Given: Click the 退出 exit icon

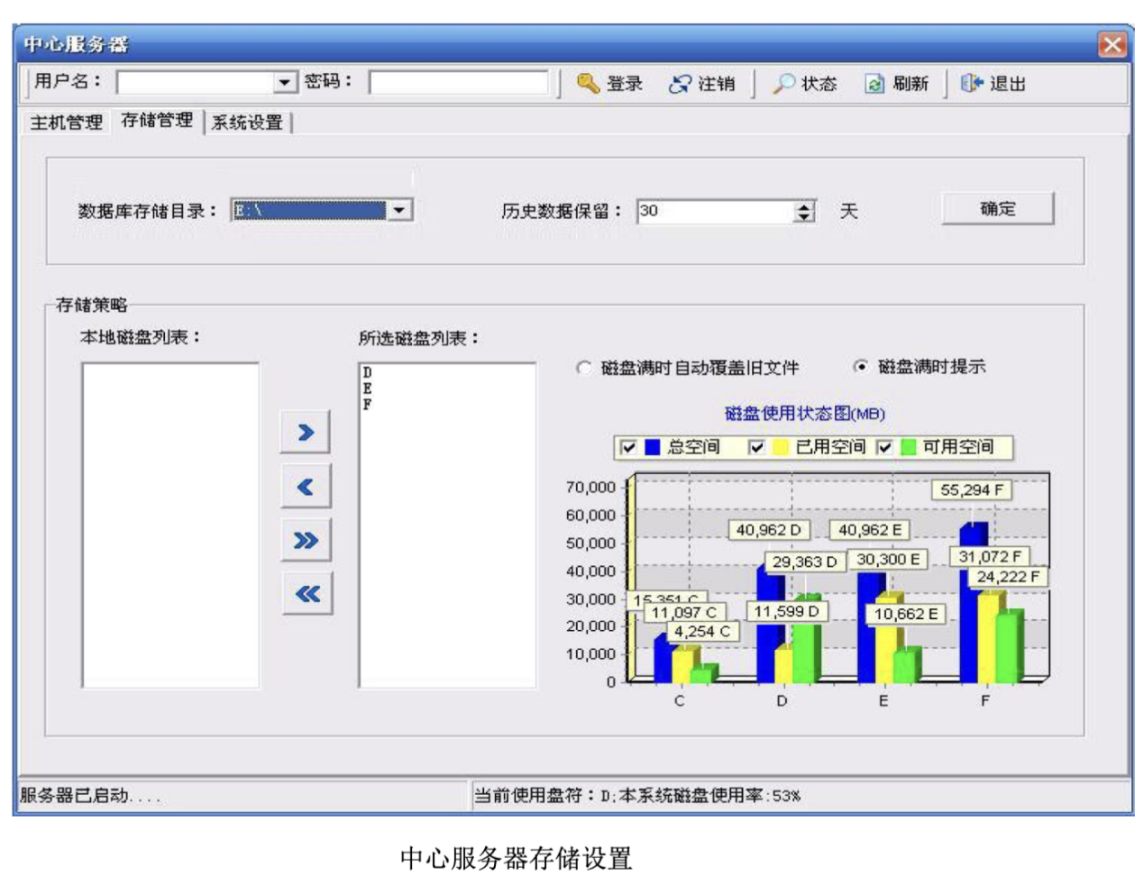Looking at the screenshot, I should (971, 84).
